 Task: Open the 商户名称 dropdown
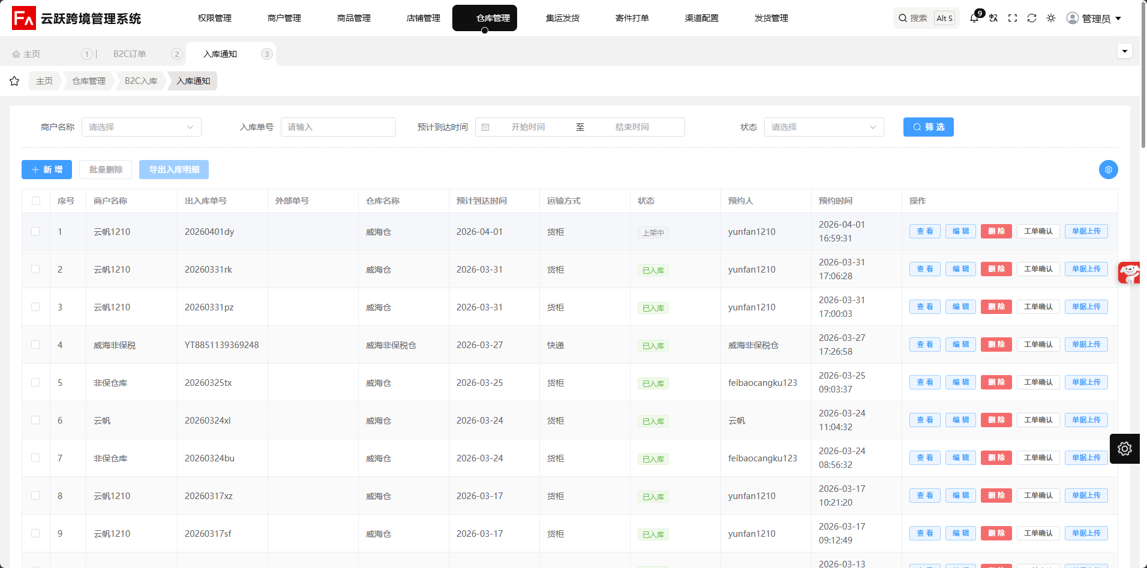(x=142, y=127)
